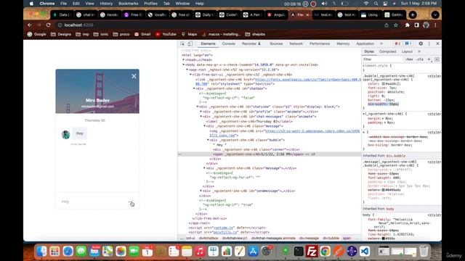Viewport: 465px width, 261px height.
Task: Open Visual Studio Code from the Dock
Action: (x=365, y=252)
